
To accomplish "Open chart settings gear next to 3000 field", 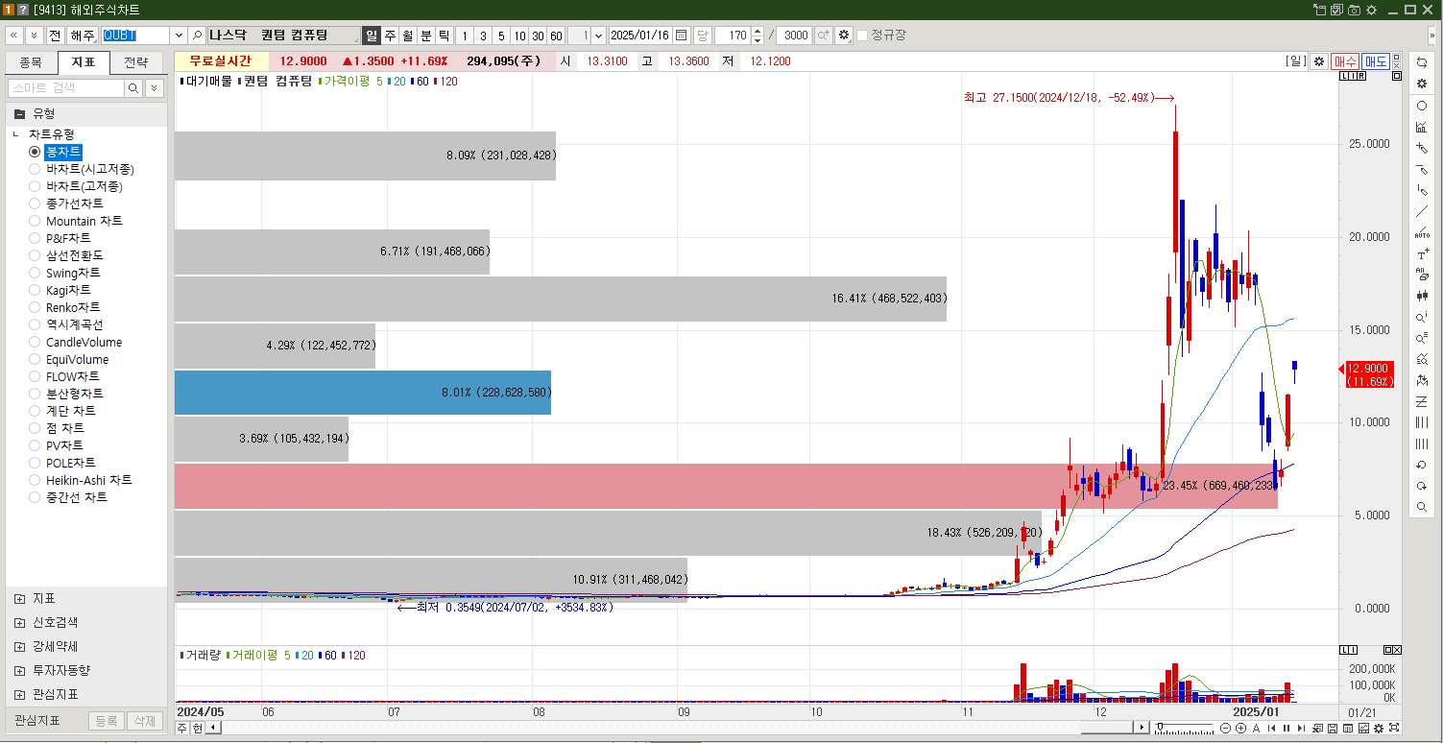I will click(x=844, y=36).
